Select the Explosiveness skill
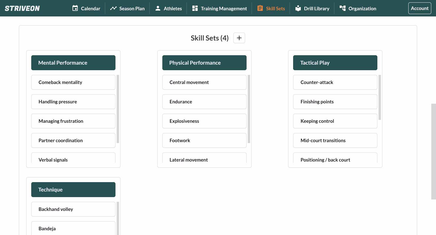Screen dimensions: 436x235 point(204,121)
